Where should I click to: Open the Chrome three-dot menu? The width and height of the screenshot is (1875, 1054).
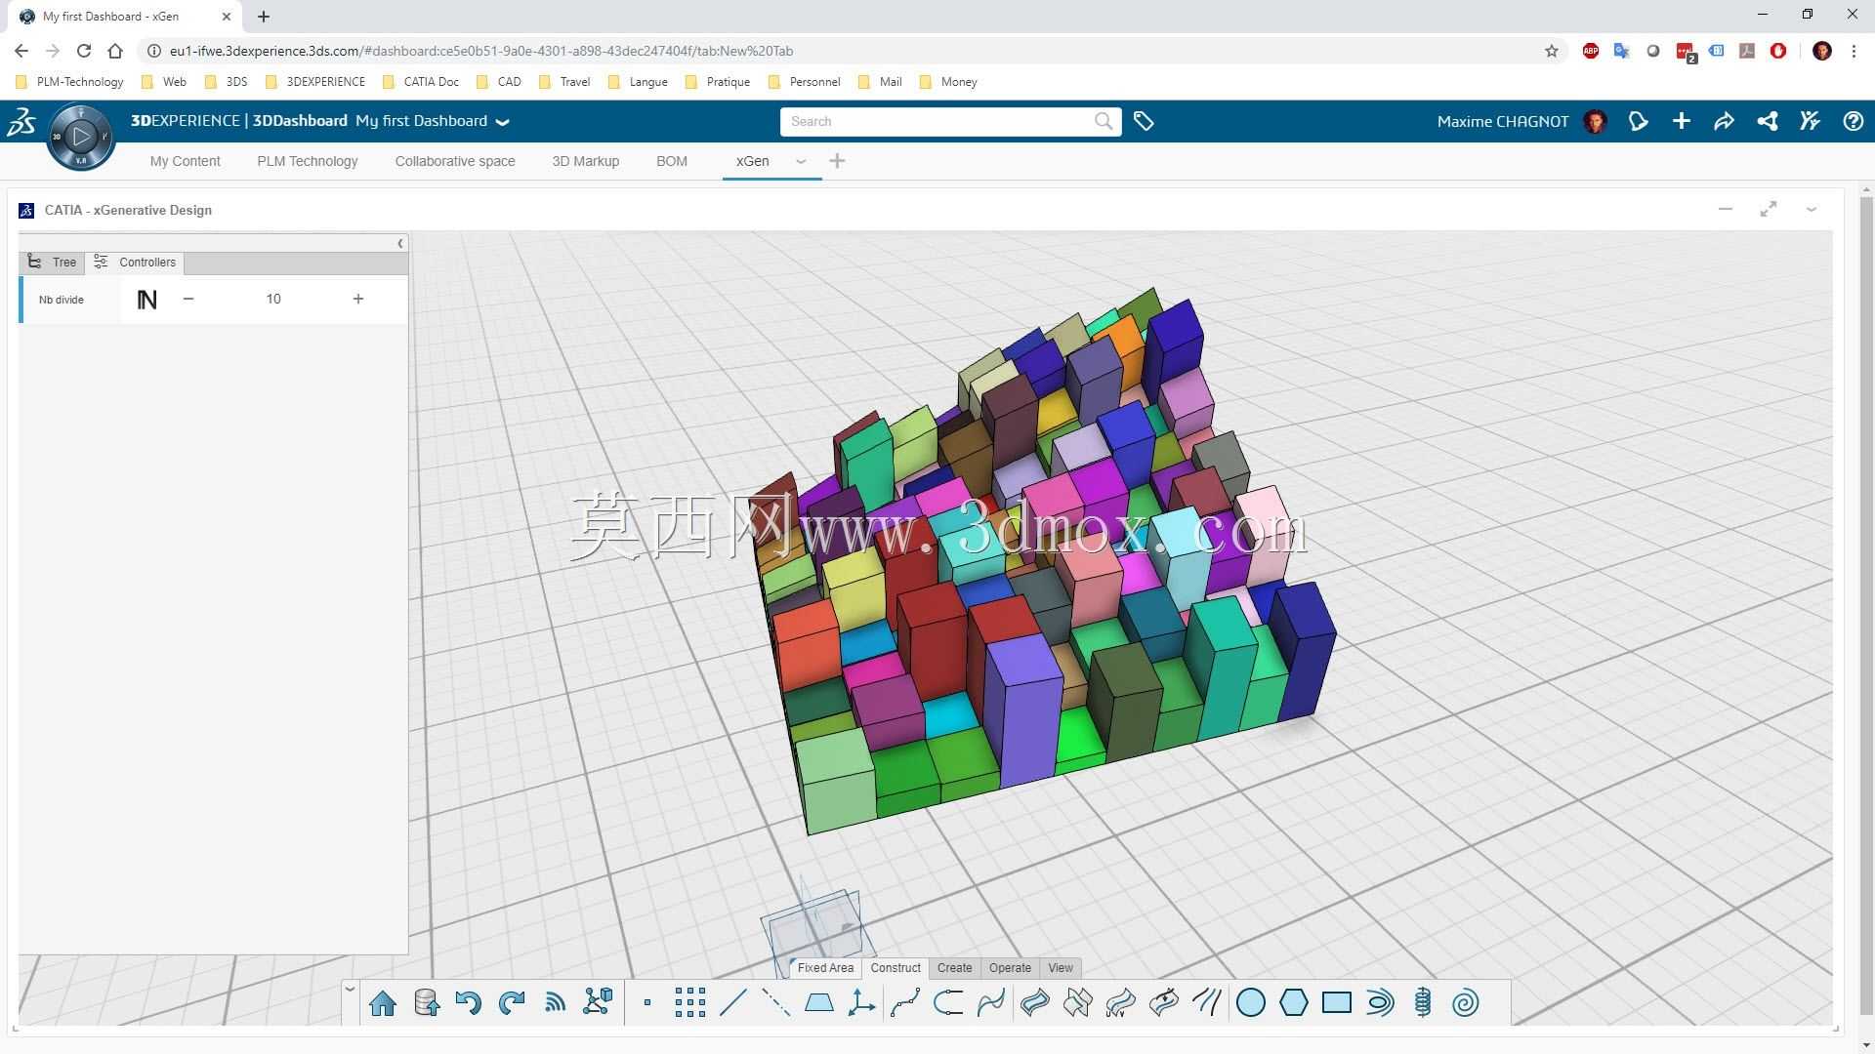[x=1854, y=51]
